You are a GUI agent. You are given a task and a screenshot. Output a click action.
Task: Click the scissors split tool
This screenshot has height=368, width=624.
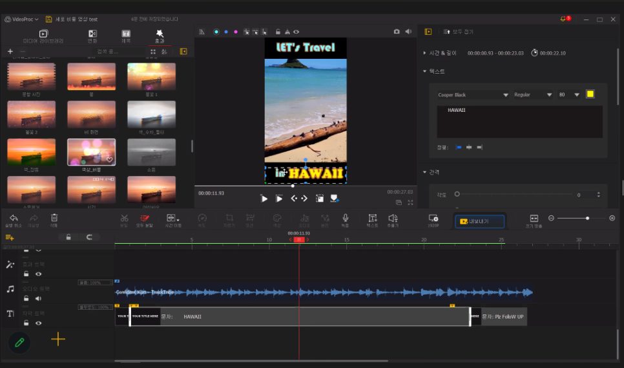pos(124,220)
